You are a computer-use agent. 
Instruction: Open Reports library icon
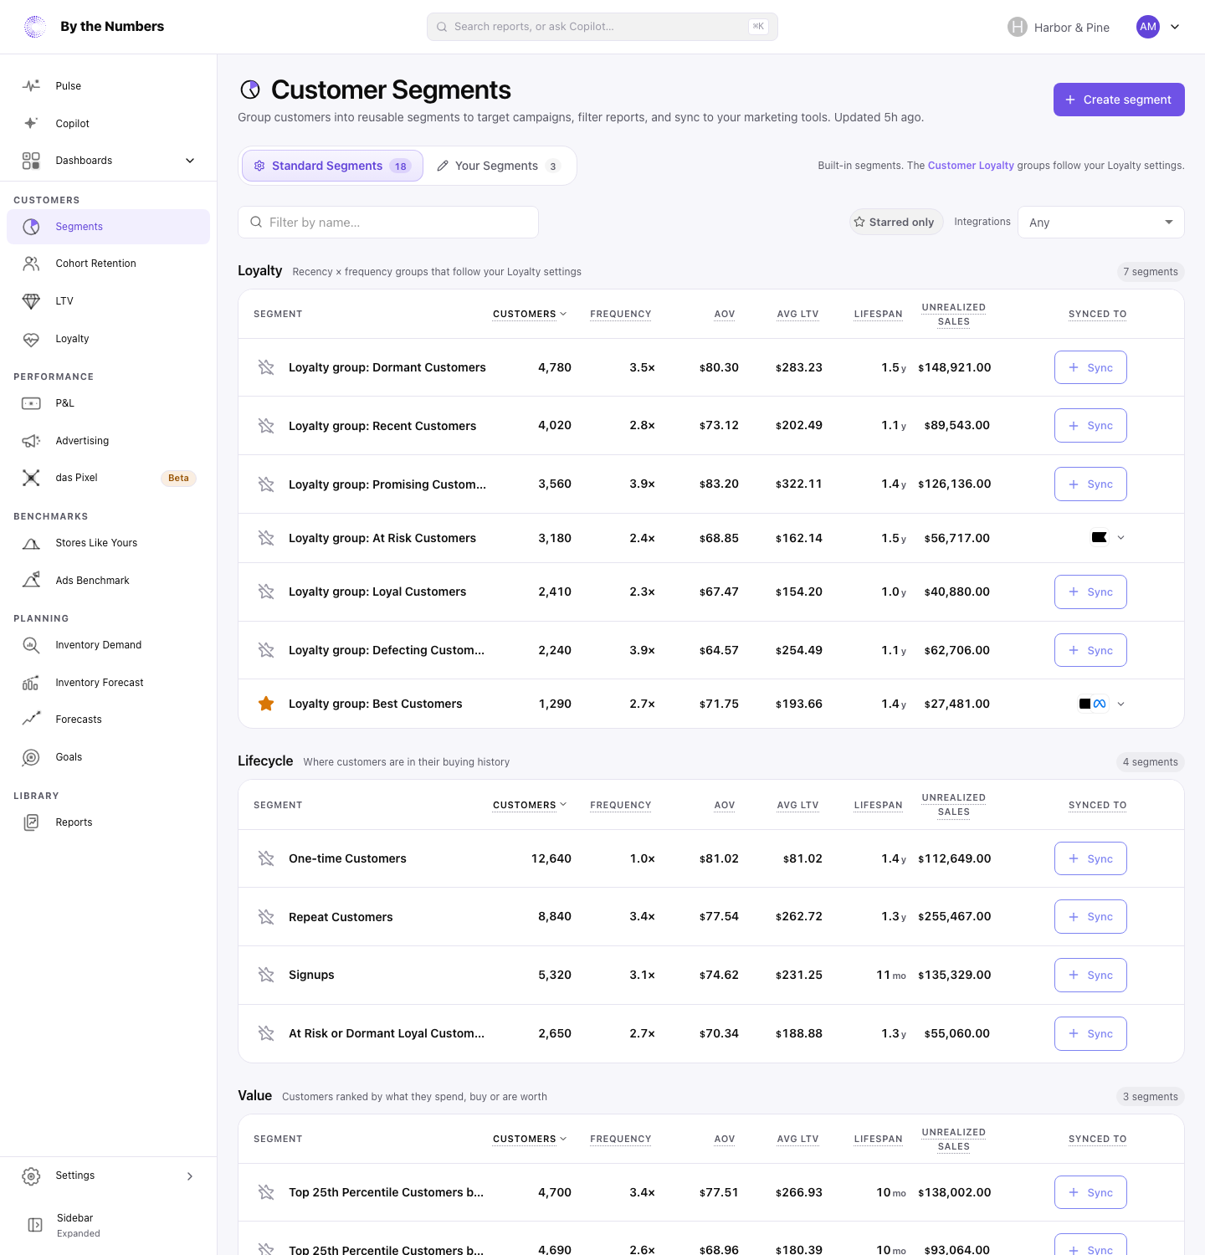click(31, 822)
